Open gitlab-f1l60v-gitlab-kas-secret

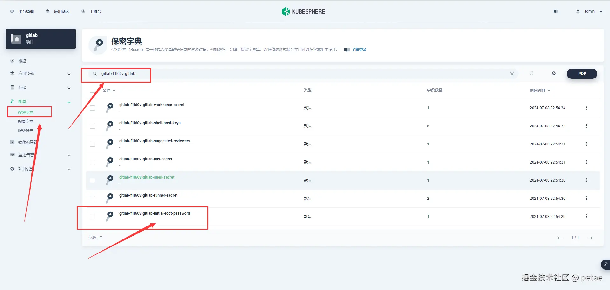click(146, 159)
